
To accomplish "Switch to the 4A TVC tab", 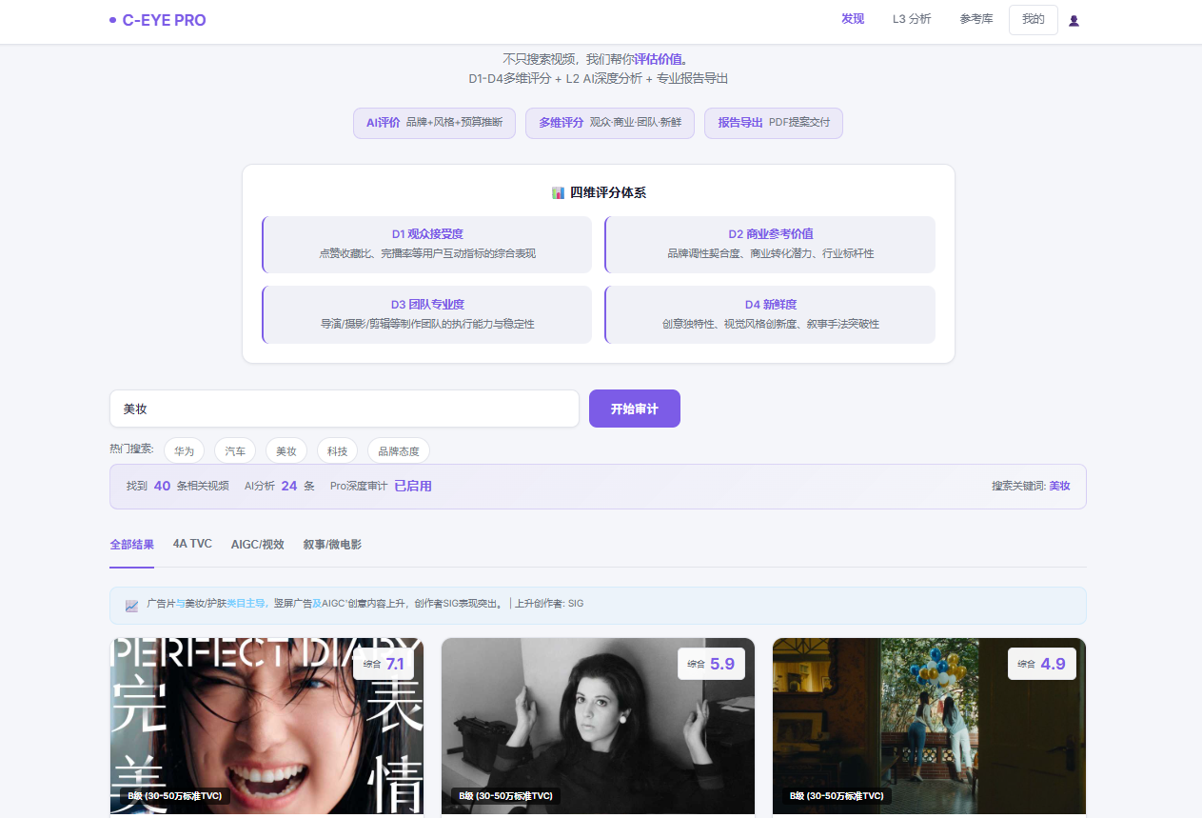I will point(192,544).
